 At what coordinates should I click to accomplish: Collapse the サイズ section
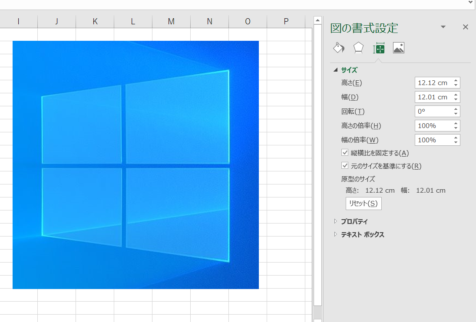335,70
